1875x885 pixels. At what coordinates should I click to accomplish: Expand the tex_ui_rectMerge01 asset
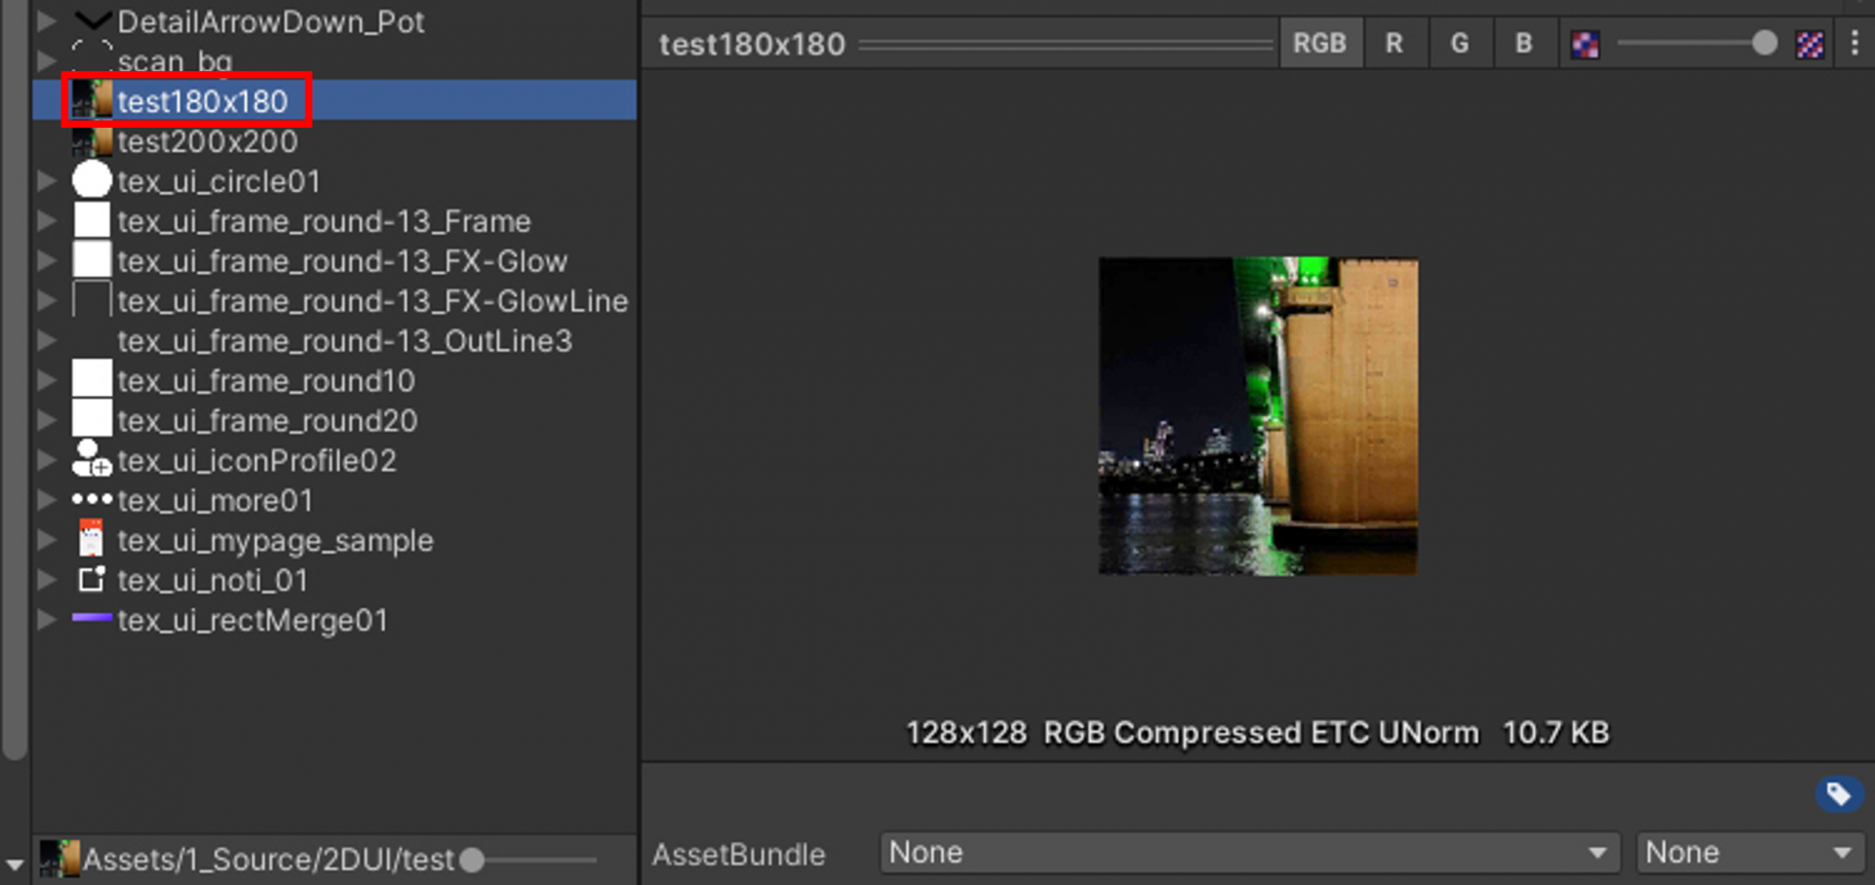[46, 620]
